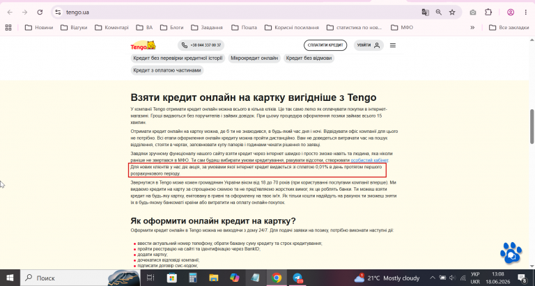Screen dimensions: 535x286
Task: Open the apps grid in bookmarks bar
Action: (x=8, y=27)
